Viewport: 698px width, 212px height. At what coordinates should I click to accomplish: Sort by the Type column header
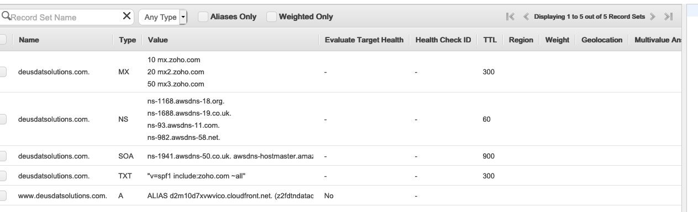[x=127, y=40]
